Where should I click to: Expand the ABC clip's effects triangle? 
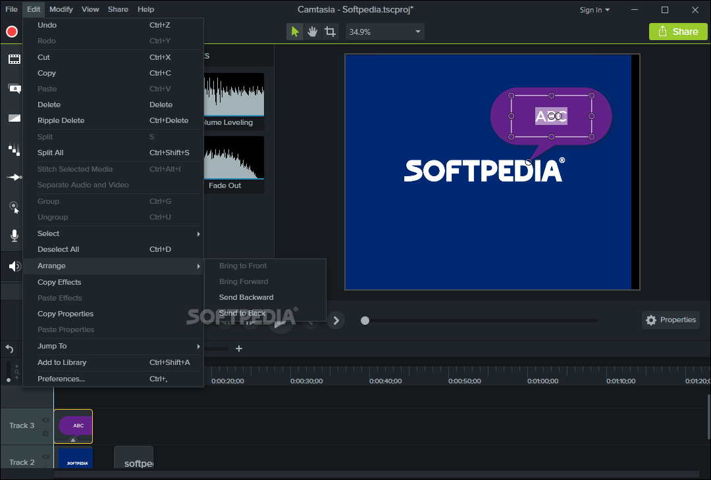click(73, 440)
